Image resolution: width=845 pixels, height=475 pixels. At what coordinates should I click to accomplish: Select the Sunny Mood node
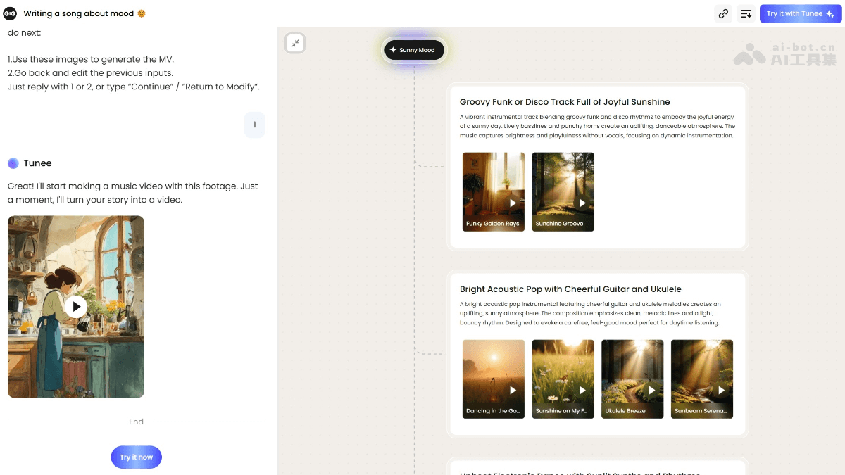coord(414,50)
